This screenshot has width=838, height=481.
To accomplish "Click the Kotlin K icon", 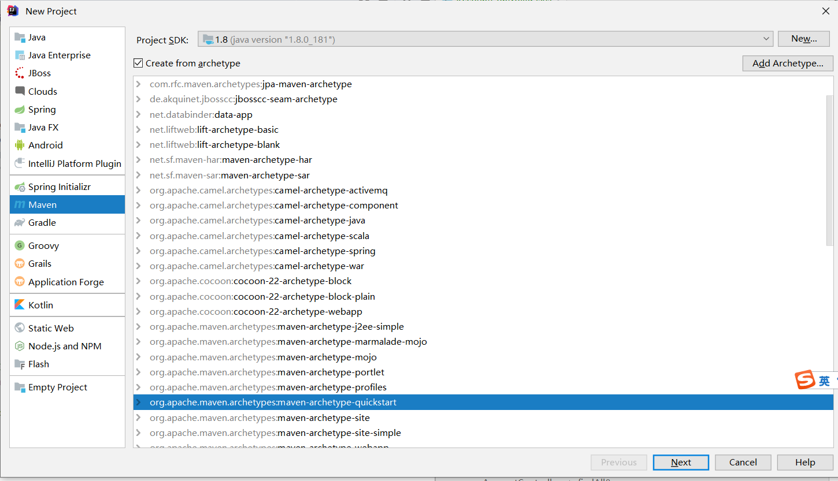I will point(20,305).
